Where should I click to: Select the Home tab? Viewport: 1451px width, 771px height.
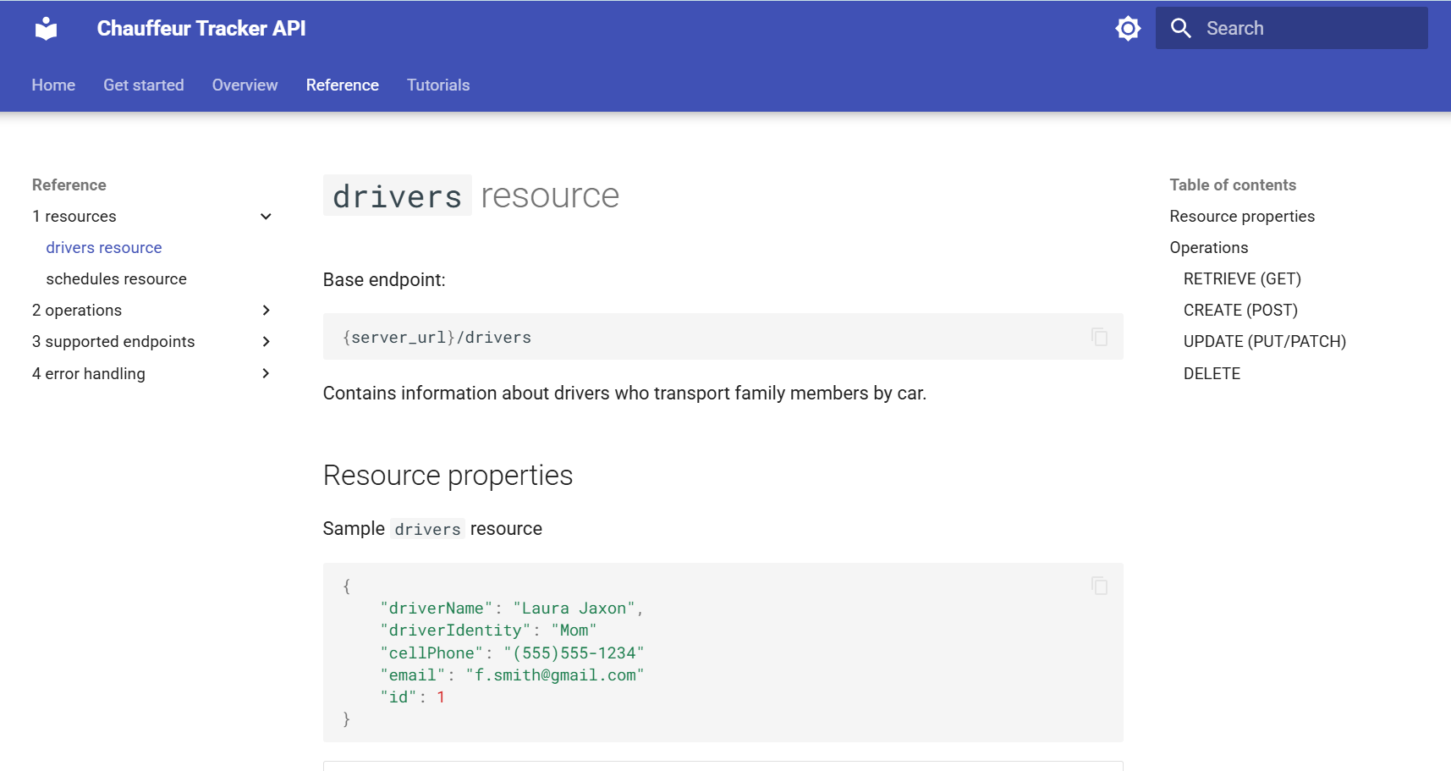53,85
